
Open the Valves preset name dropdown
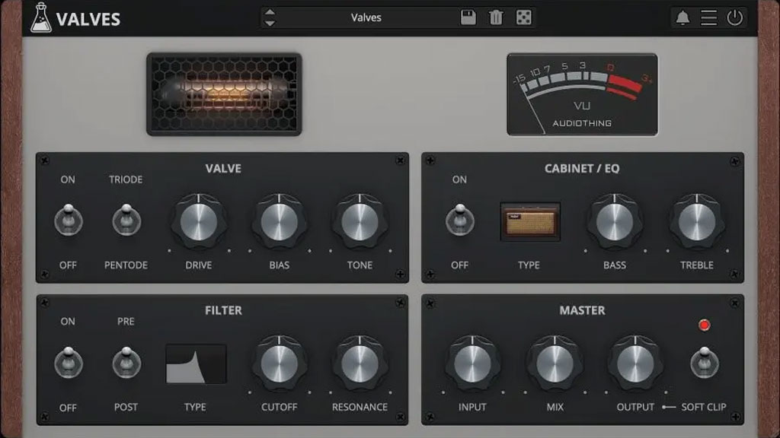(x=366, y=17)
